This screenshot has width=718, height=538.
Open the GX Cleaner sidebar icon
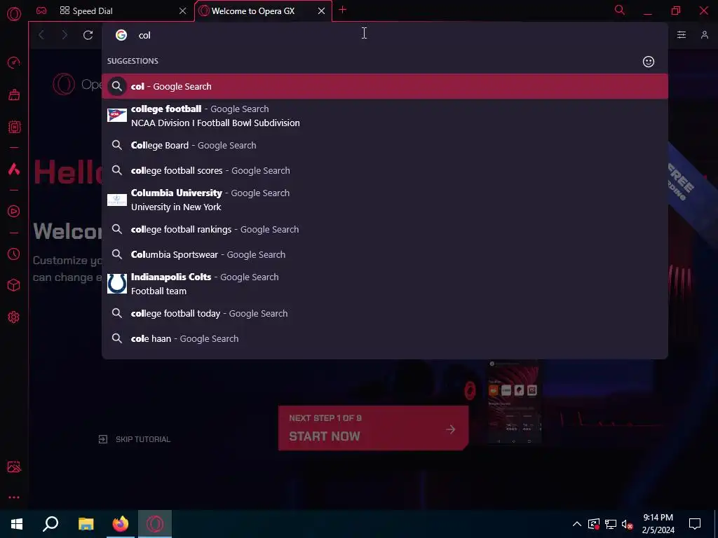point(14,95)
